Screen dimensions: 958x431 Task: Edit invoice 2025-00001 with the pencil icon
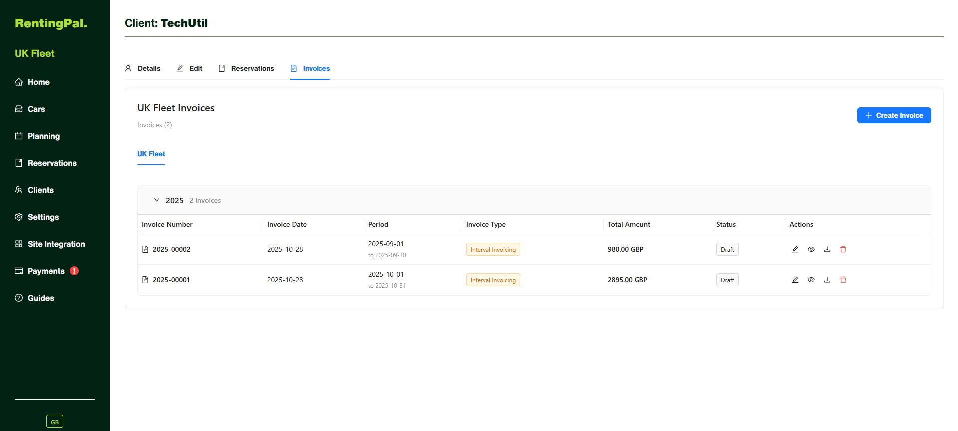tap(795, 280)
